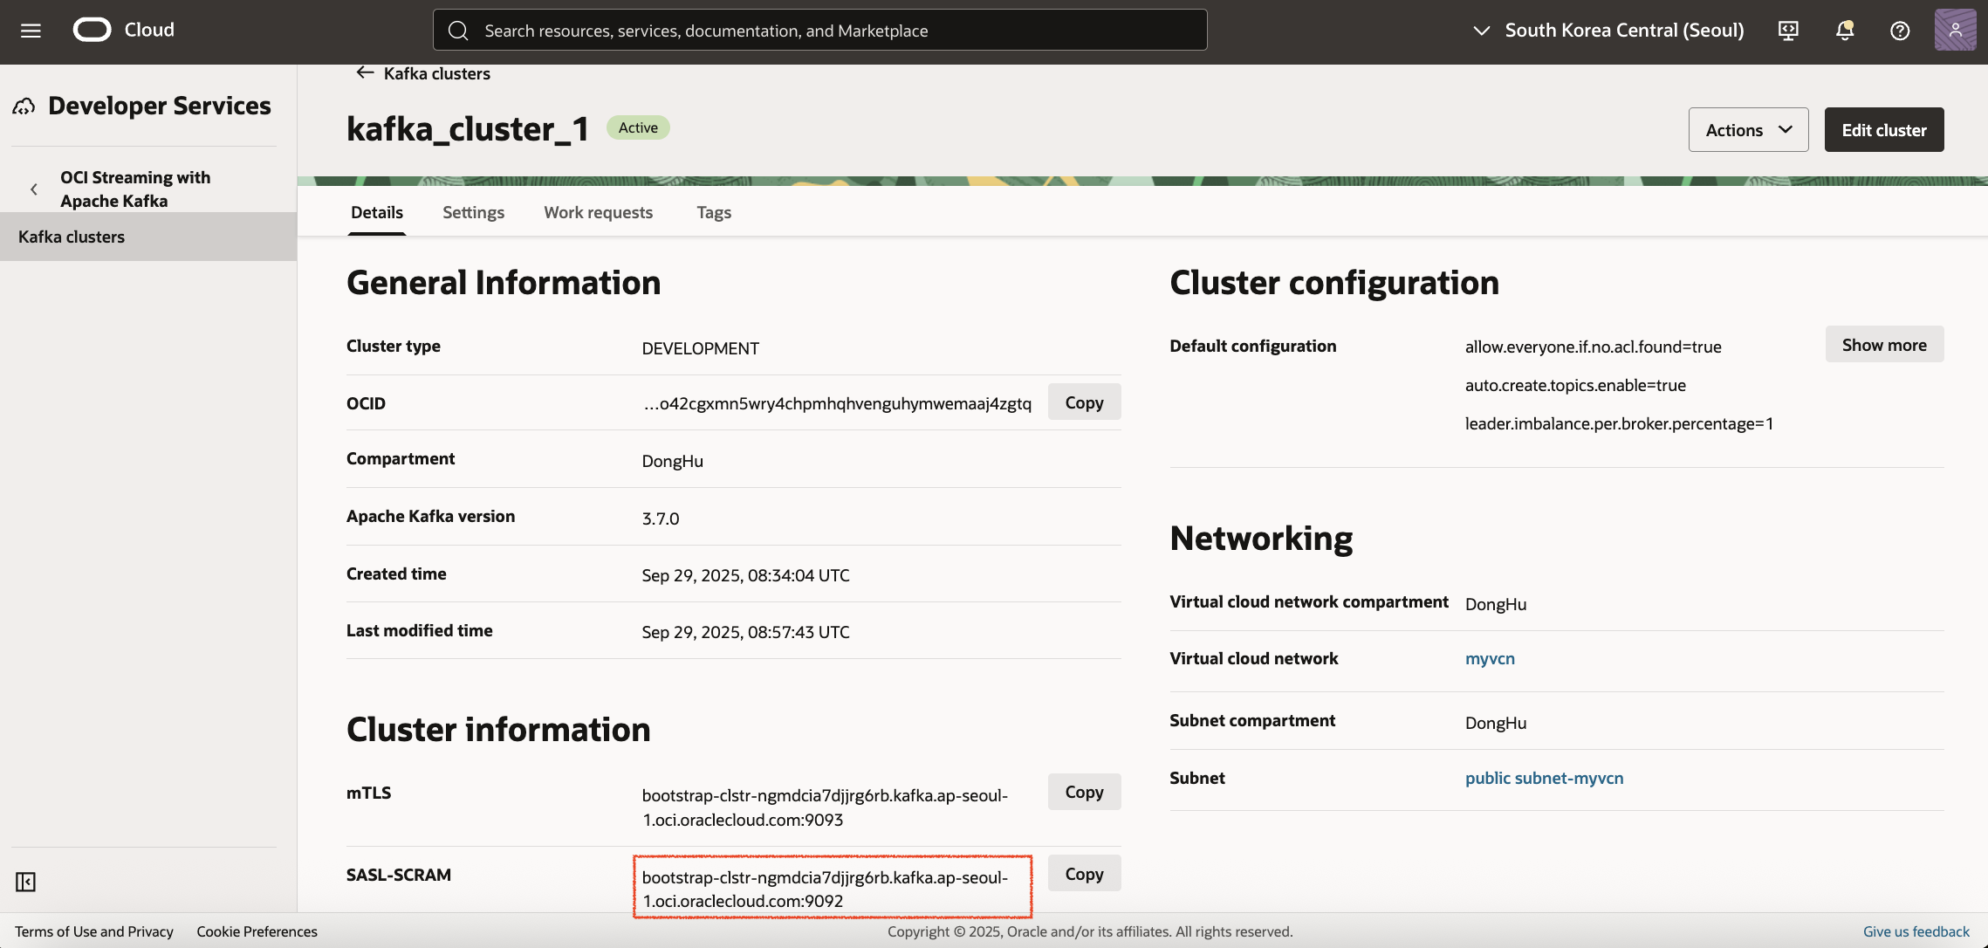This screenshot has width=1988, height=948.
Task: Select Kafka clusters in the sidebar
Action: point(148,237)
